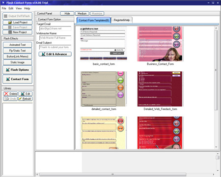Click the Business_Contact_Form label
The width and height of the screenshot is (221, 177).
160,64
